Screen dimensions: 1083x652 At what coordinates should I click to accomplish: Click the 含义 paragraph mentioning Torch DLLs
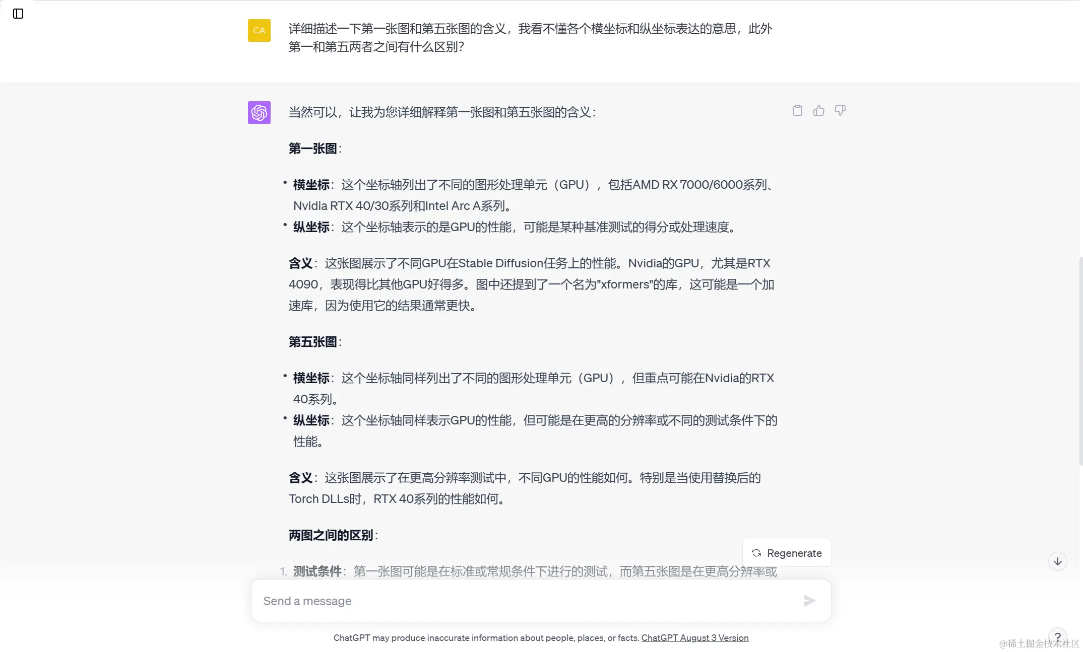pos(525,488)
